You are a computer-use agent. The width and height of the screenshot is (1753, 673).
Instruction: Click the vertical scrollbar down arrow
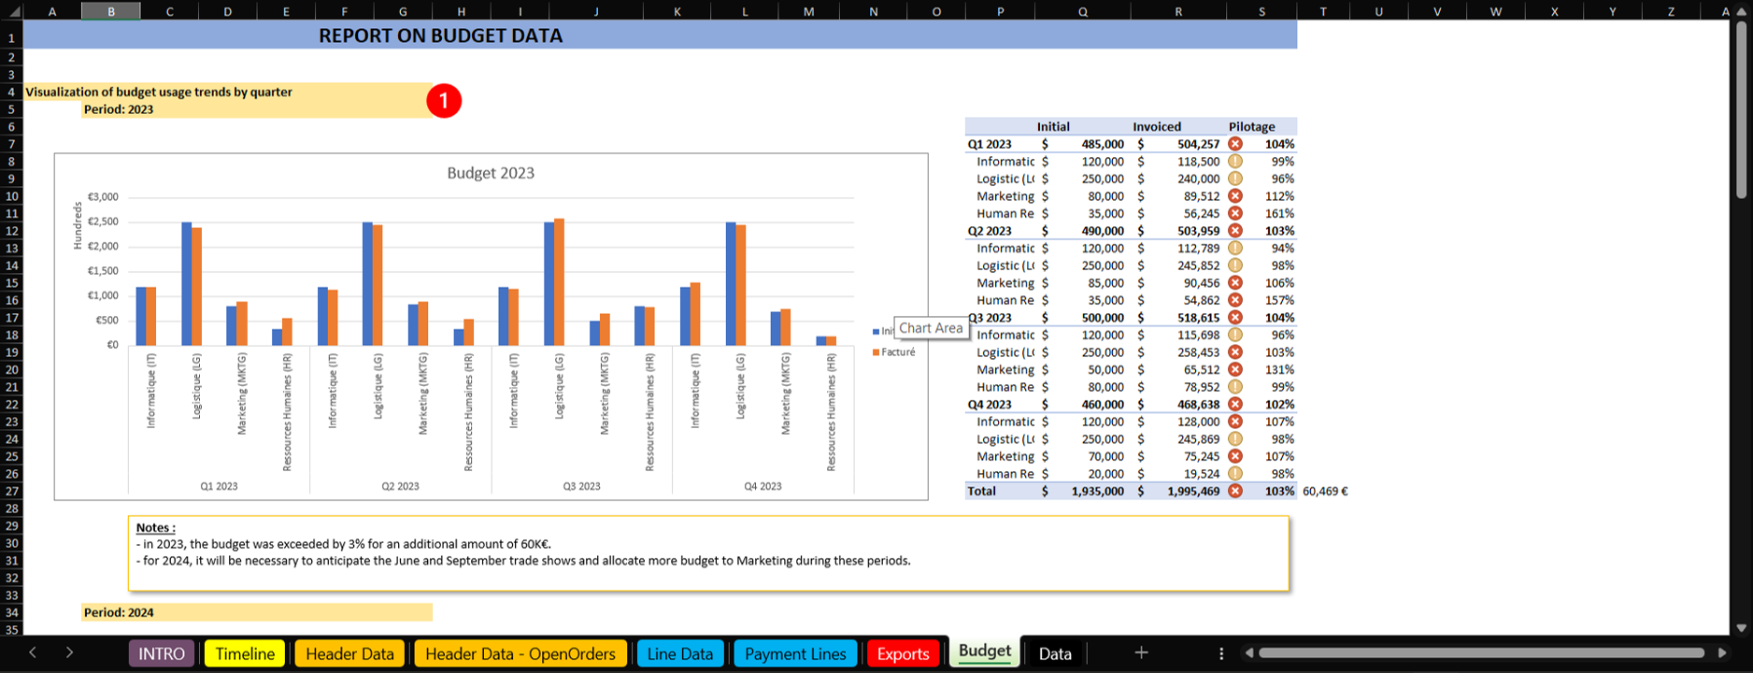(x=1741, y=628)
